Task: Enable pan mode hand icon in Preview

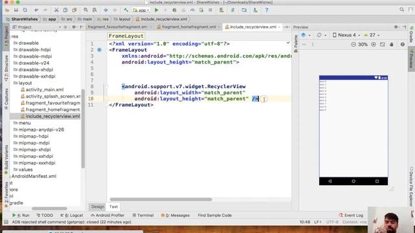Action: [392, 45]
